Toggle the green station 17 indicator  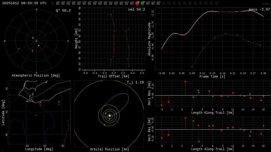coord(142,3)
